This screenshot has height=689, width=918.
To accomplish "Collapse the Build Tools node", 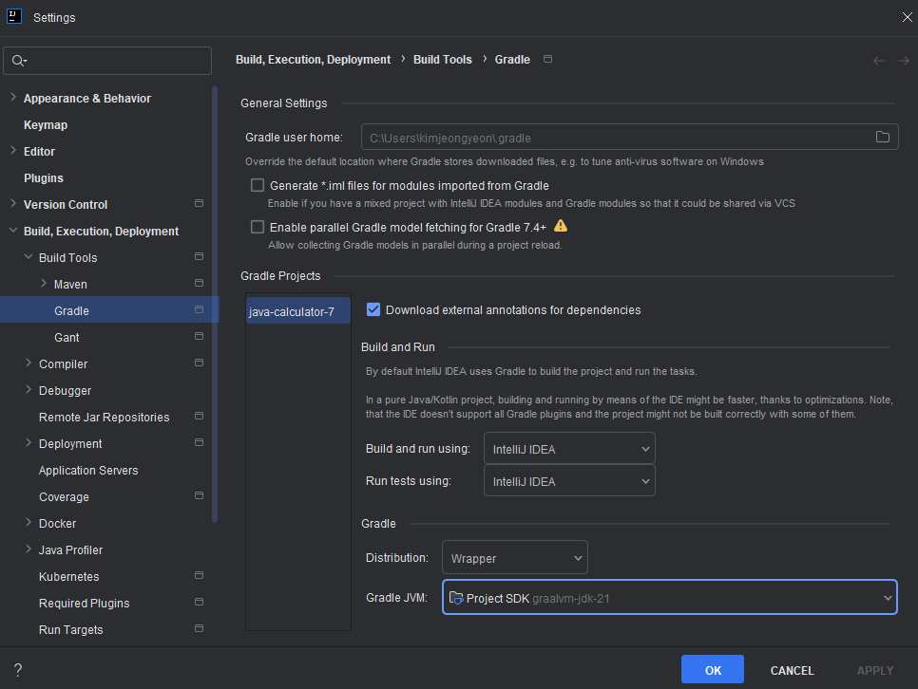I will 29,257.
